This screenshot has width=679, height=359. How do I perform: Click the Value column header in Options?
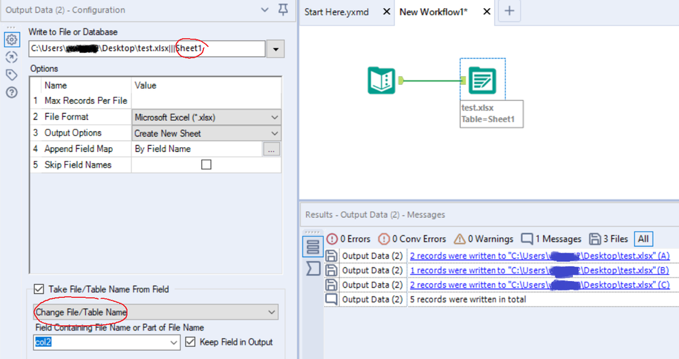145,86
